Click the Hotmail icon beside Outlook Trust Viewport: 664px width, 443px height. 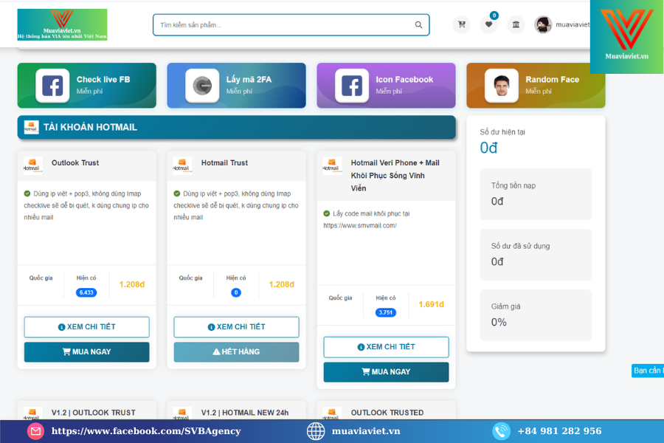[x=32, y=165]
